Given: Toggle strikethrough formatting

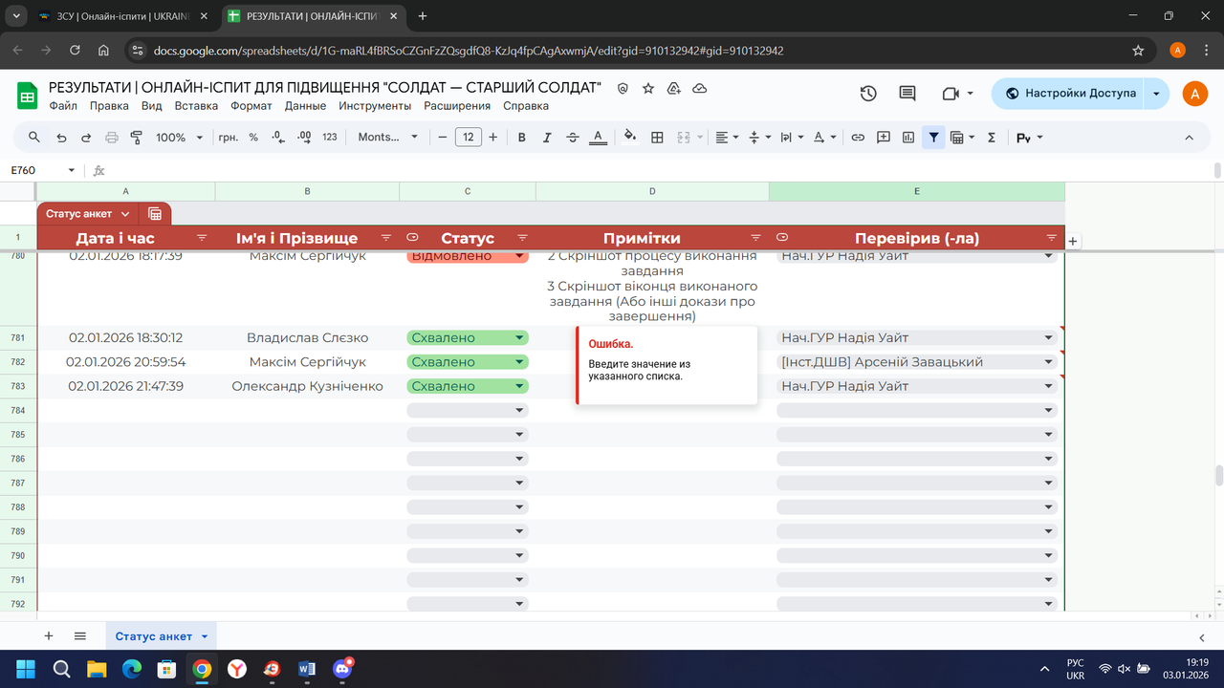Looking at the screenshot, I should (573, 138).
